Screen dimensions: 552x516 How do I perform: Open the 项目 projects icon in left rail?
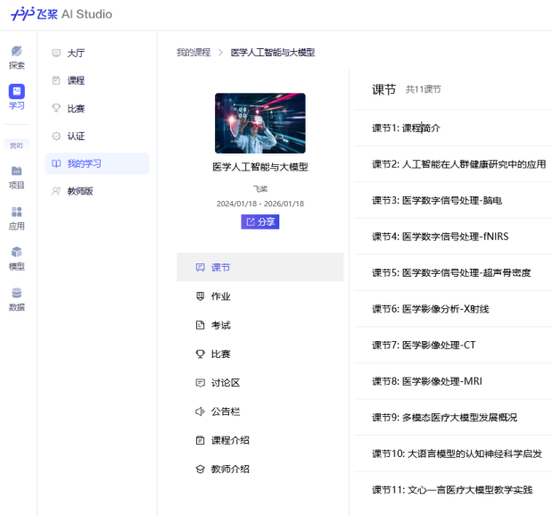pyautogui.click(x=17, y=171)
